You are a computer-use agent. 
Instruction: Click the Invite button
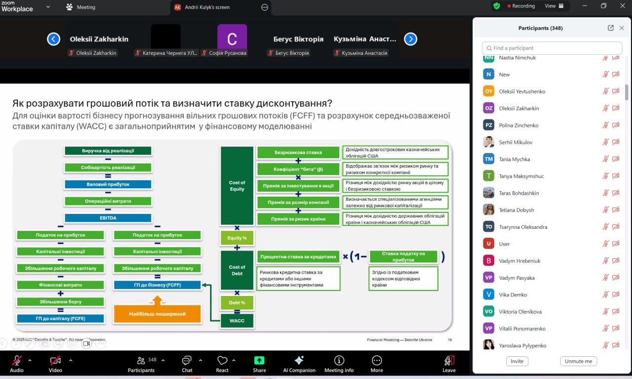517,361
